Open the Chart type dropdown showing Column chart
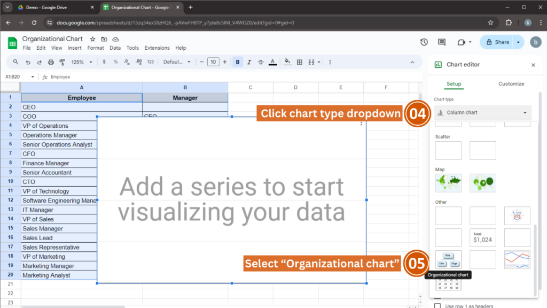The width and height of the screenshot is (547, 308). pos(482,112)
